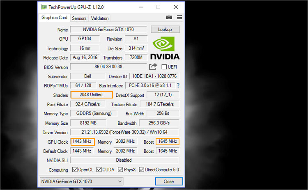Click the Device ID field

pyautogui.click(x=154, y=76)
